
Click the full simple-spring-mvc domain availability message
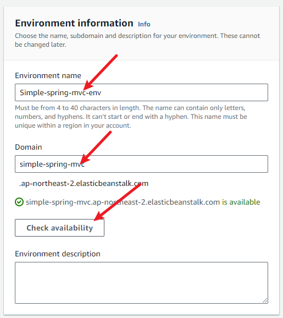tap(143, 202)
